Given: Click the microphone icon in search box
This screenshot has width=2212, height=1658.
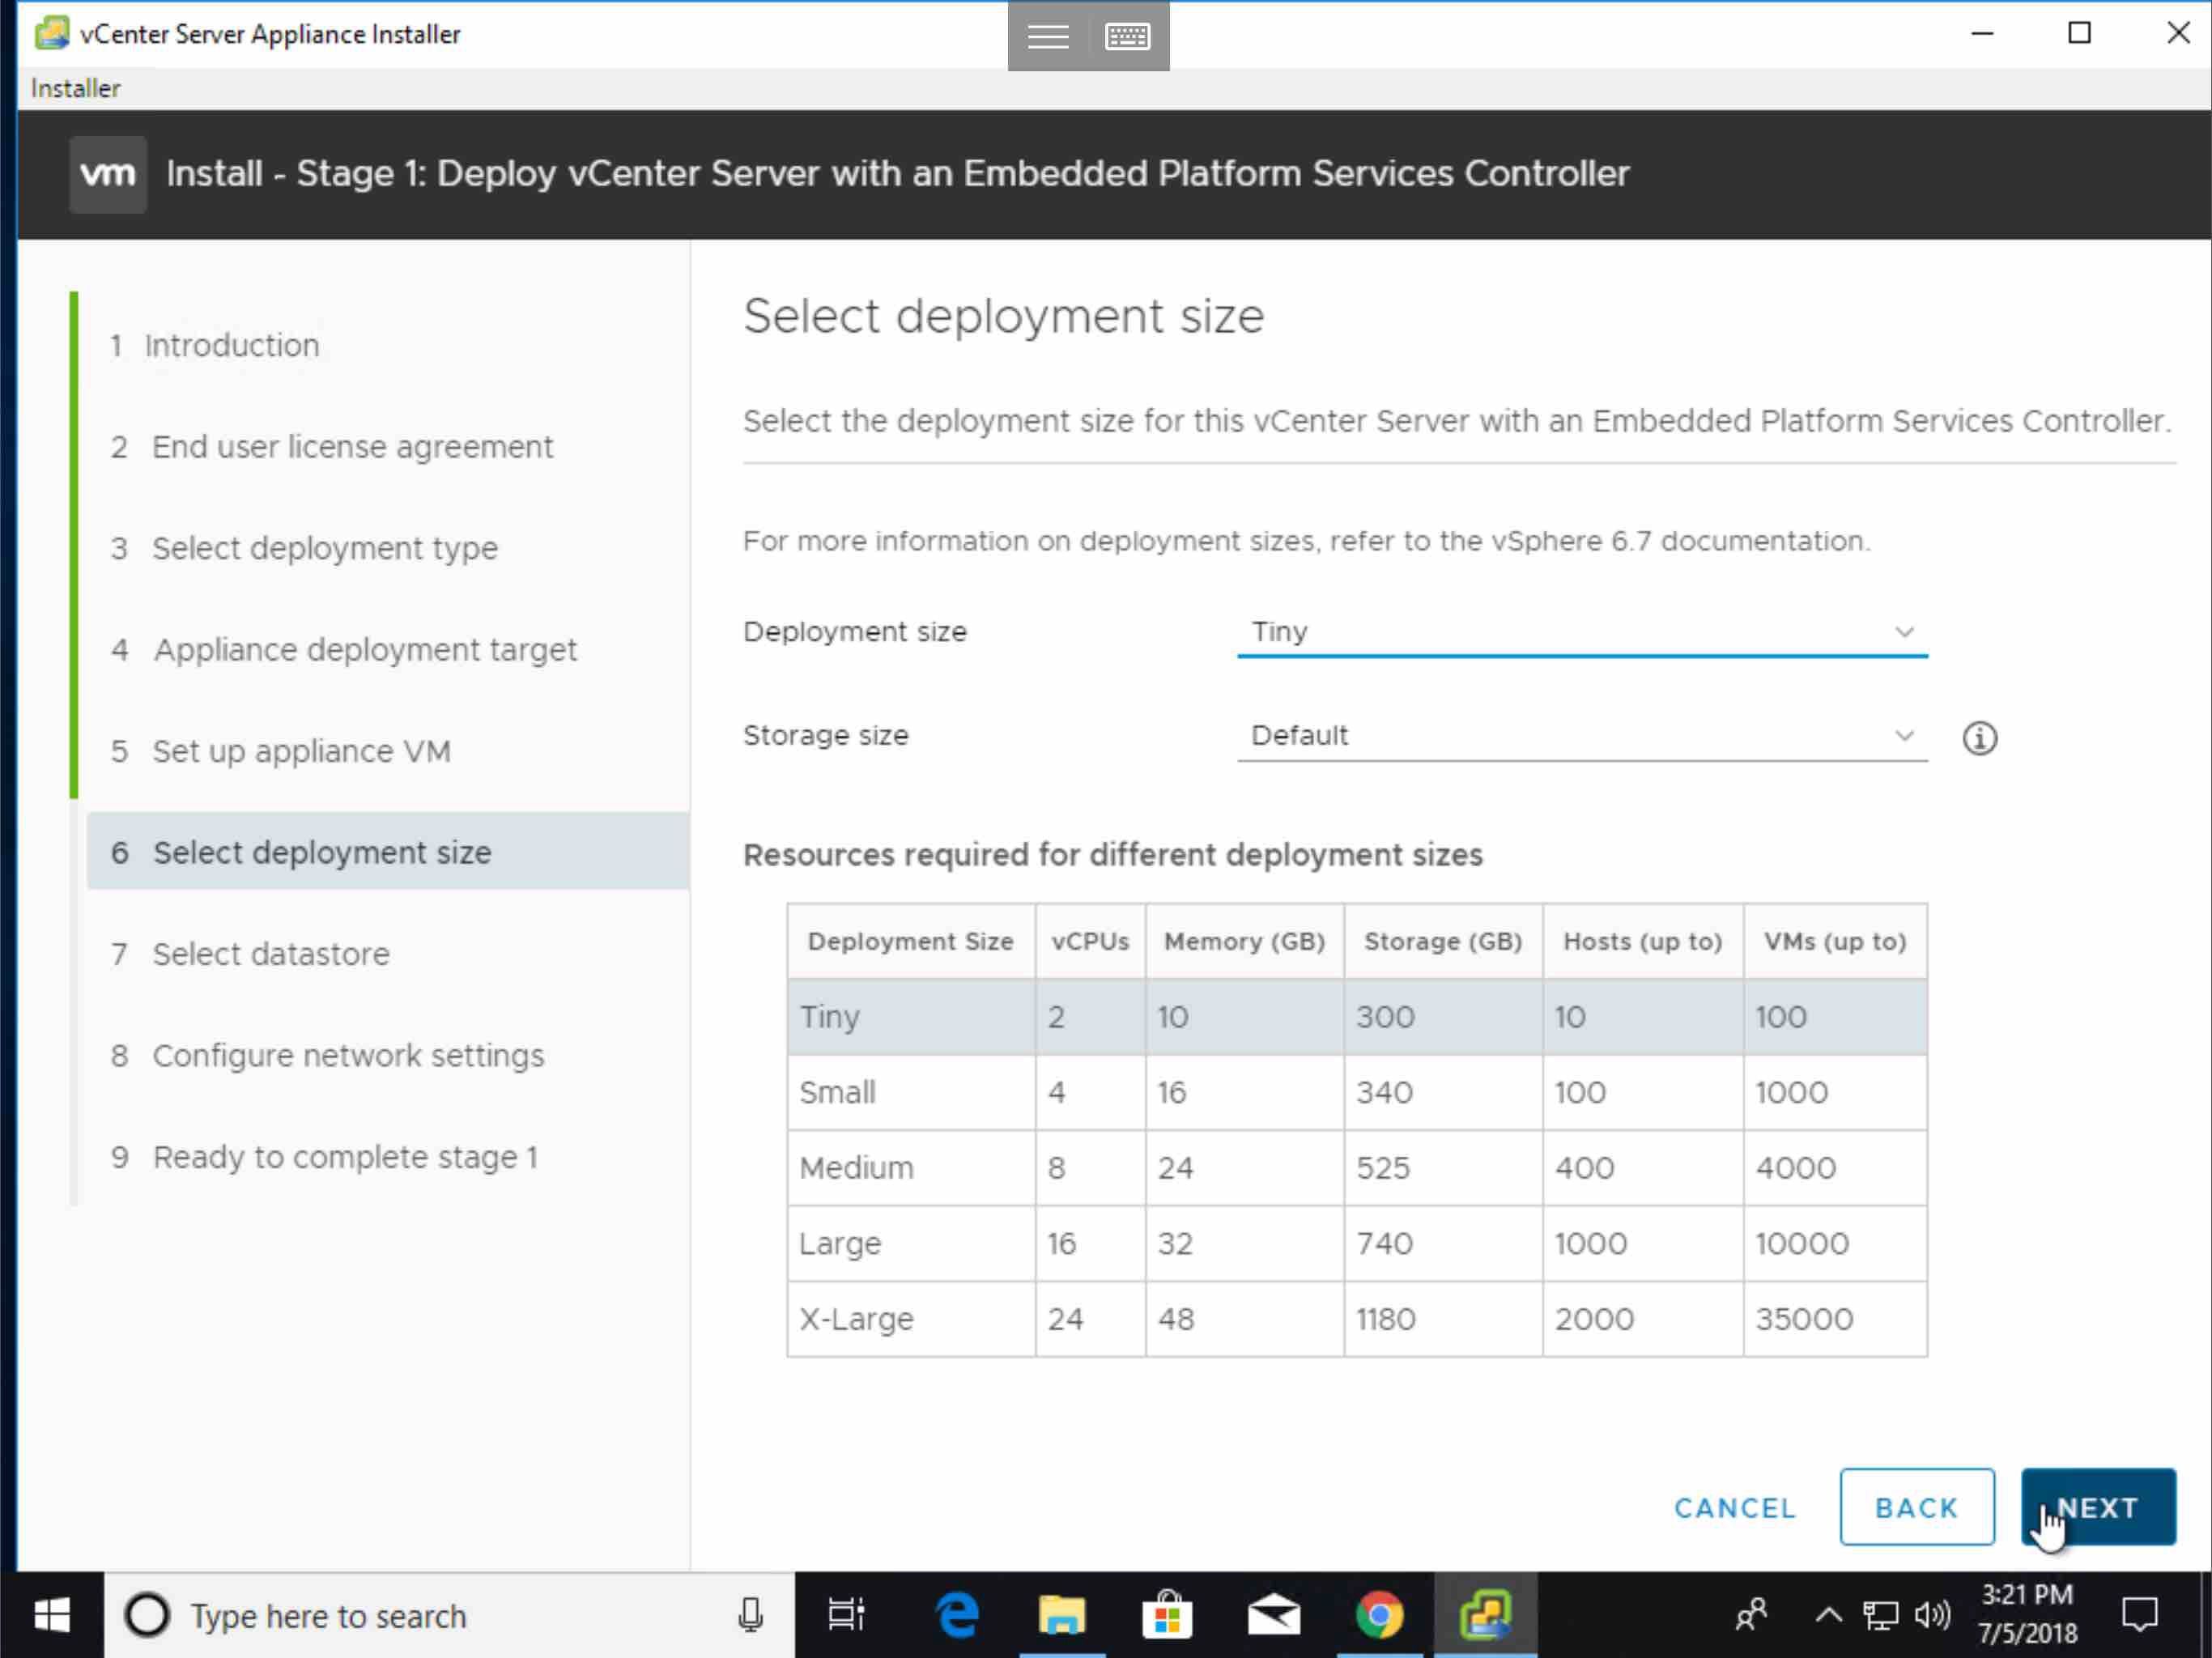Looking at the screenshot, I should point(751,1615).
